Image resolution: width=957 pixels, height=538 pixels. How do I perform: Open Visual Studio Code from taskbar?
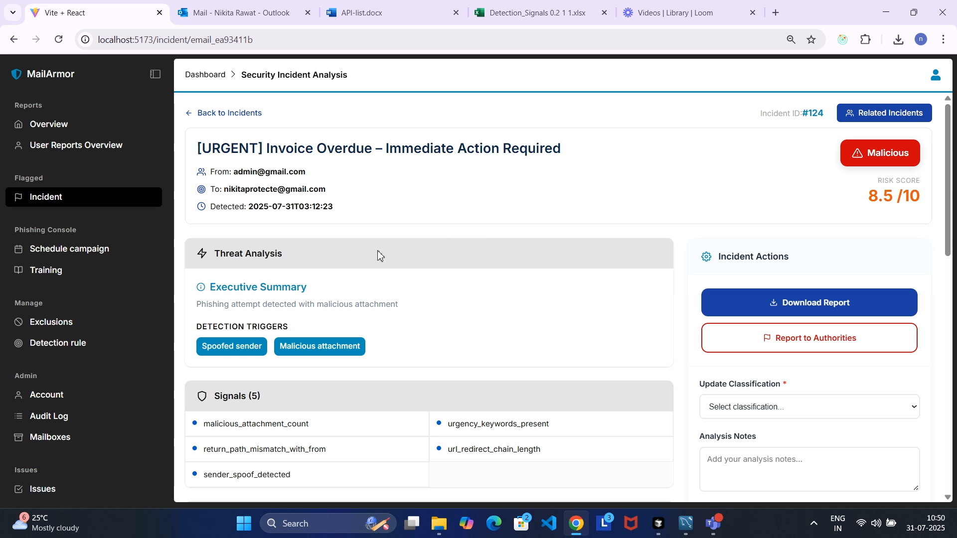(549, 524)
